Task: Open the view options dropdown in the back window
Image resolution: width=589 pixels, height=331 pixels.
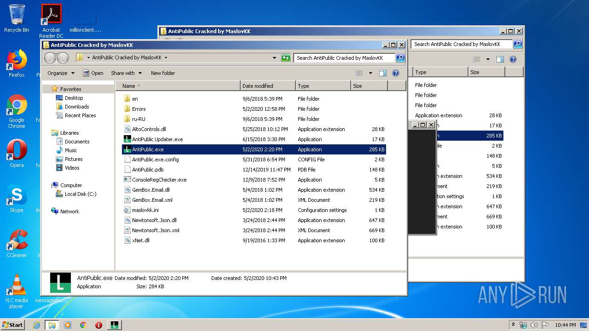Action: (x=488, y=59)
